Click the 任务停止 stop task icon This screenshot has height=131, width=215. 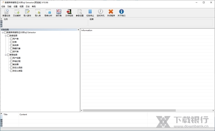(90, 13)
